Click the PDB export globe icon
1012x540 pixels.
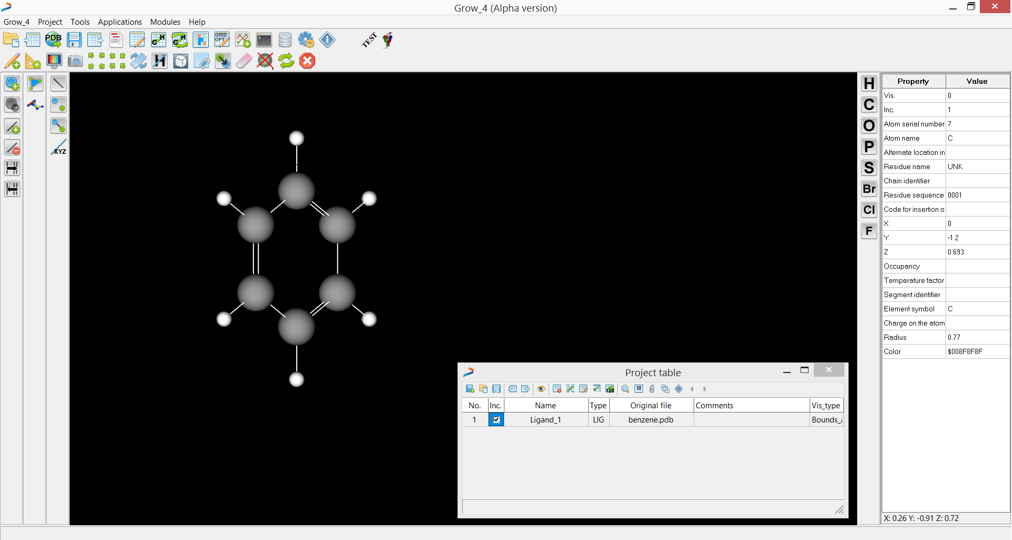[x=53, y=40]
